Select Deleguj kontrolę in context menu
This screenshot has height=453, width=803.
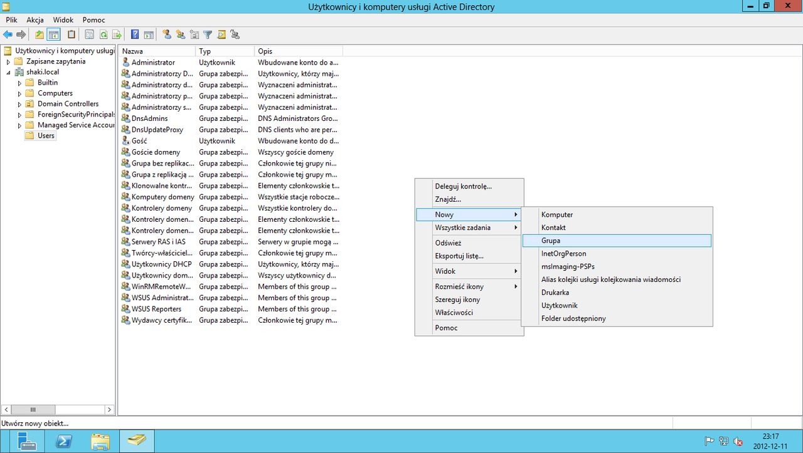(x=469, y=186)
